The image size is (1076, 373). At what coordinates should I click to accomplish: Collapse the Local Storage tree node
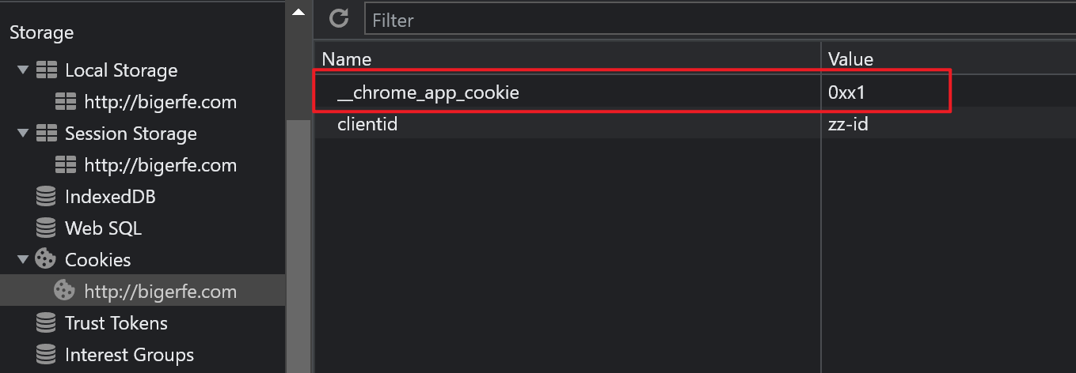[x=21, y=70]
